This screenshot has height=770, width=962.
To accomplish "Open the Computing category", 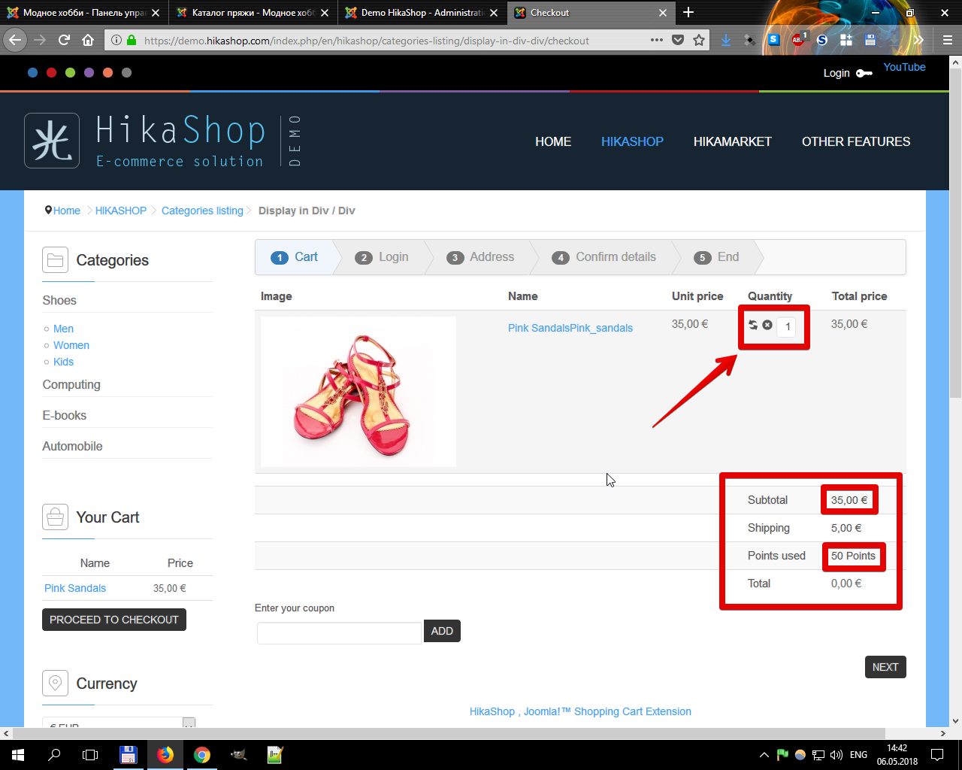I will point(71,384).
